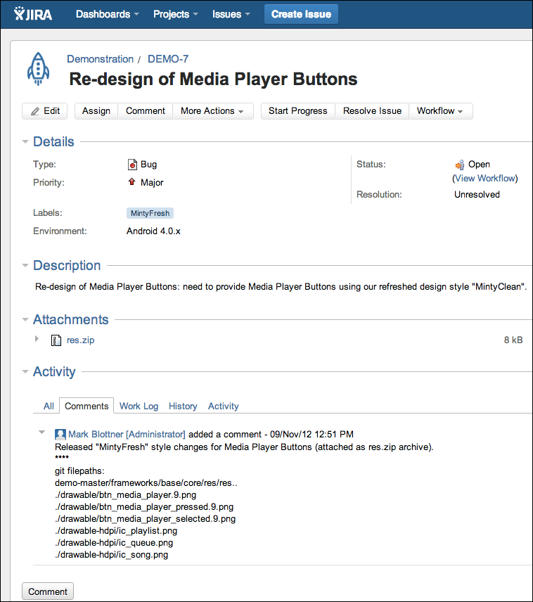Collapse Mark Blottner's comment
Viewport: 533px width, 602px height.
42,433
